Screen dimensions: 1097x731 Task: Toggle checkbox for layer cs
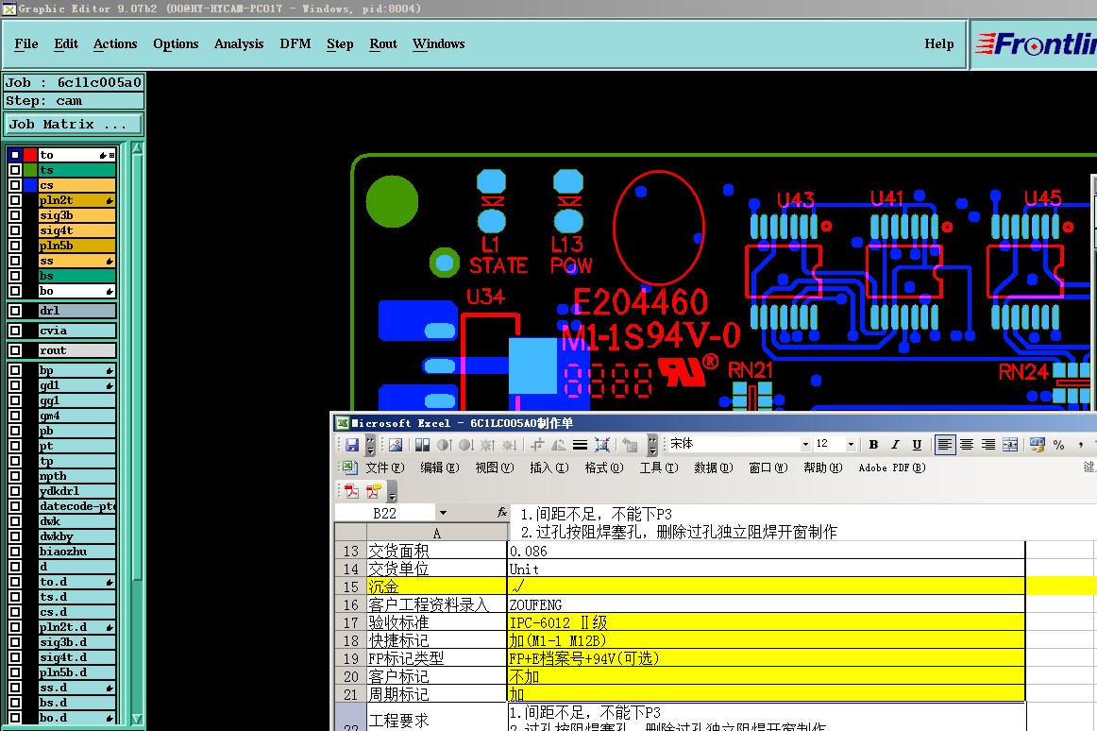(x=15, y=185)
